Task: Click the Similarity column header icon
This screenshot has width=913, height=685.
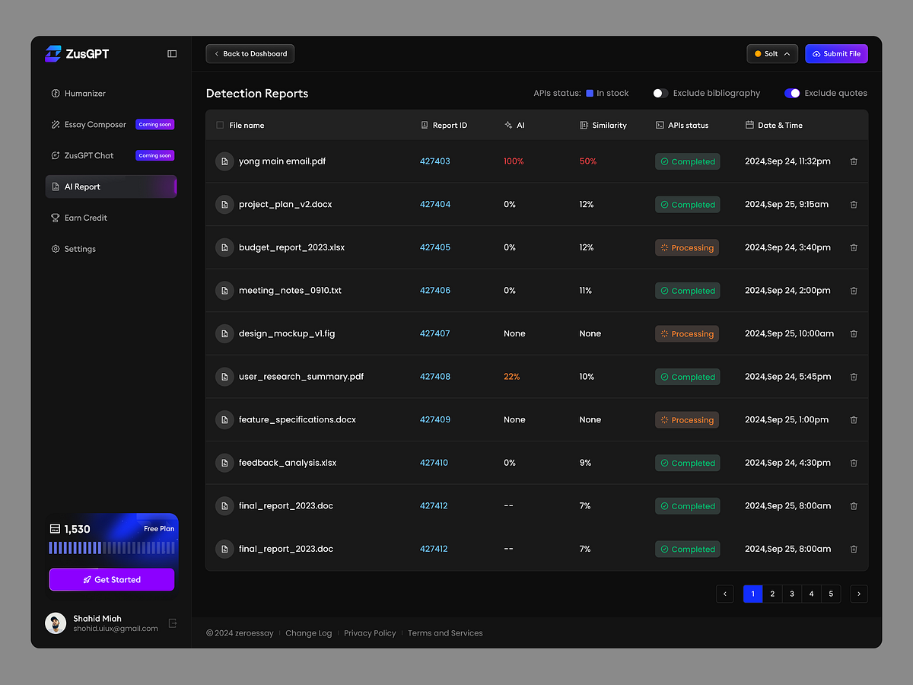Action: tap(584, 125)
